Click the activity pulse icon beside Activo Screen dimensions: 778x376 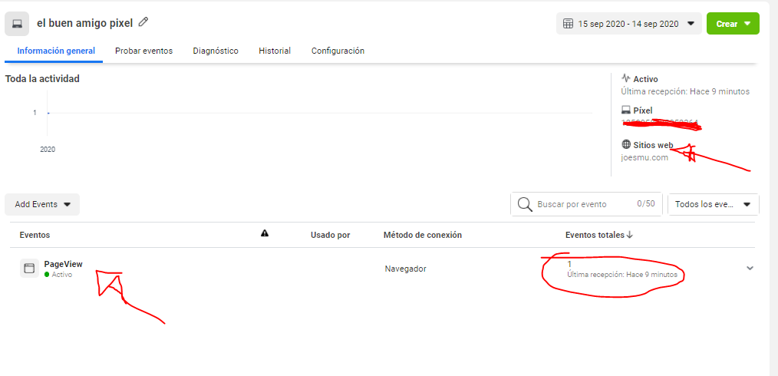[626, 79]
